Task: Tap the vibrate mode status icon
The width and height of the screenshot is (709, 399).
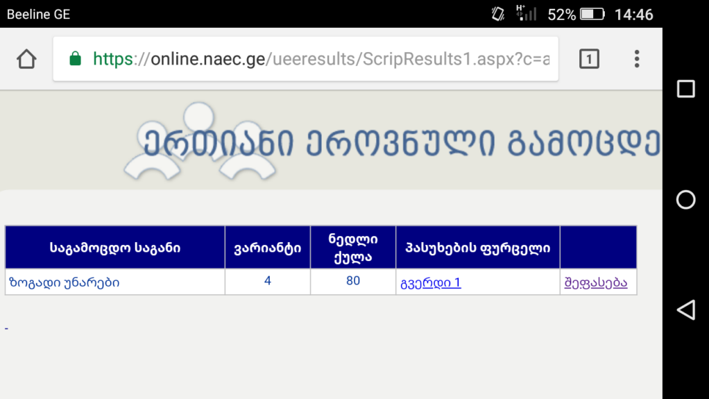Action: (497, 14)
